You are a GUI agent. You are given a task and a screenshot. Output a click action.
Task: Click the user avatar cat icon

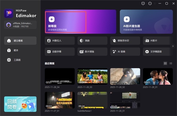click(9, 25)
